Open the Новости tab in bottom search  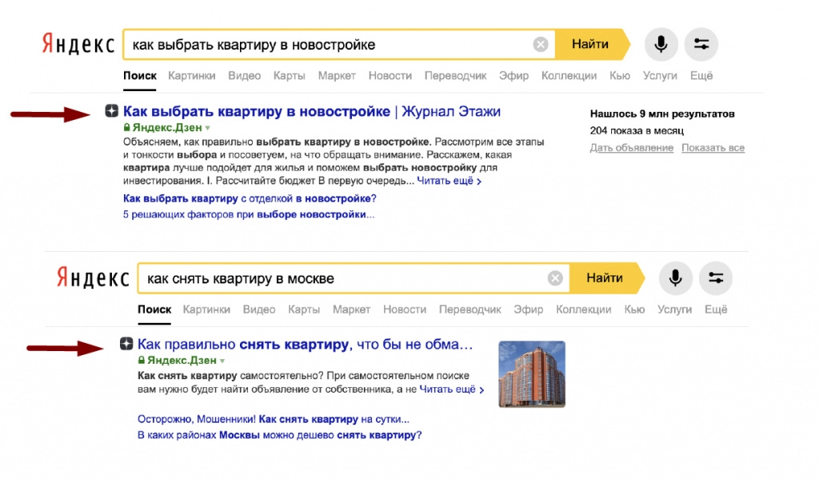point(404,309)
